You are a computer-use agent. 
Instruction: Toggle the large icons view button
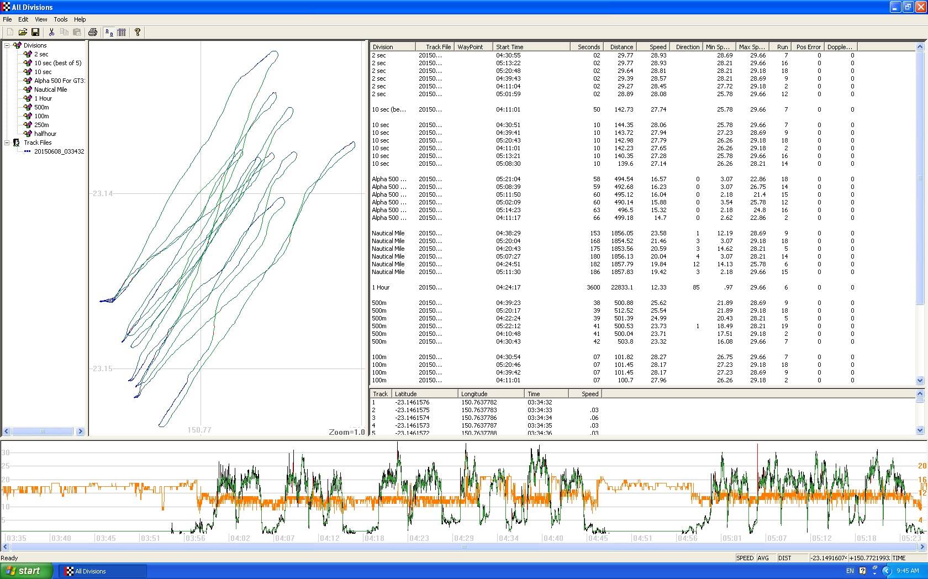(x=109, y=33)
